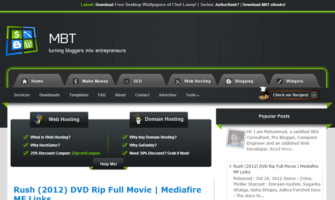Open the Why HostGator? link
The height and width of the screenshot is (200, 335).
click(x=45, y=145)
